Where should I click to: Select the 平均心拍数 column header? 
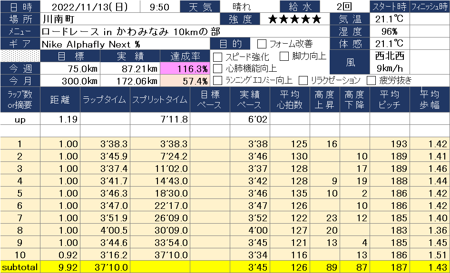289,100
